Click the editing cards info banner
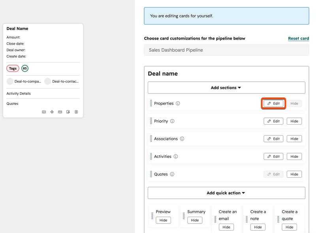 coord(226,16)
